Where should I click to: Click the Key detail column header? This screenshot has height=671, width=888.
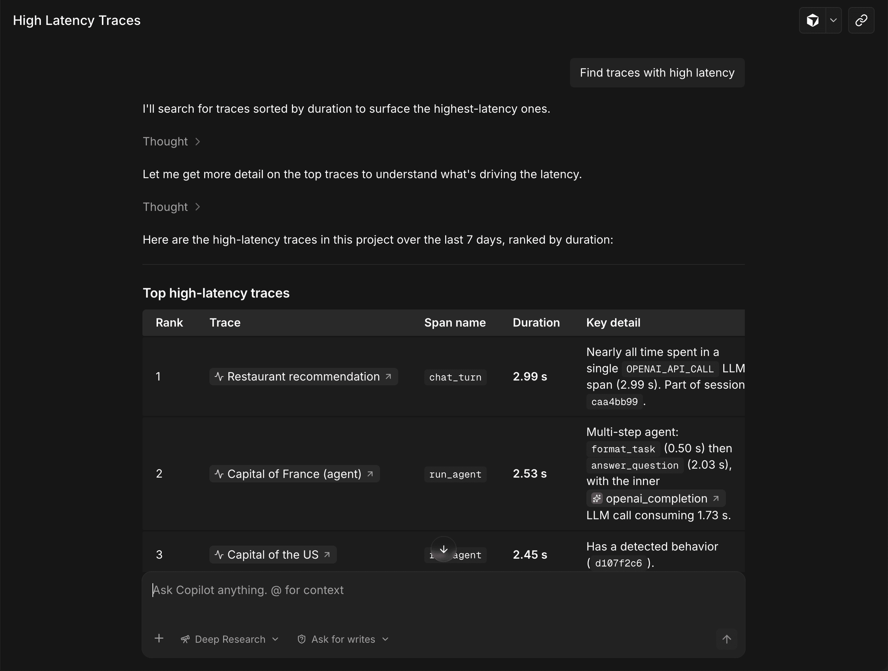613,322
